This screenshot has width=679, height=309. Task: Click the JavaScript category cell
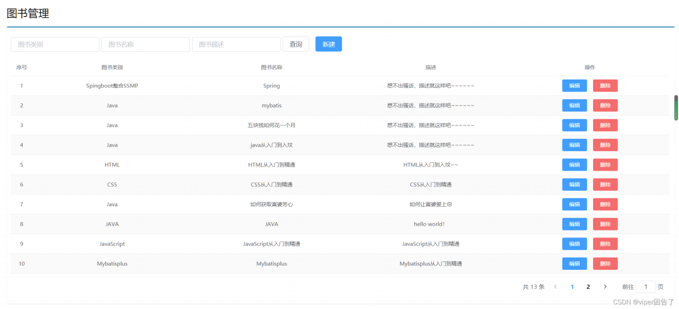pos(112,244)
